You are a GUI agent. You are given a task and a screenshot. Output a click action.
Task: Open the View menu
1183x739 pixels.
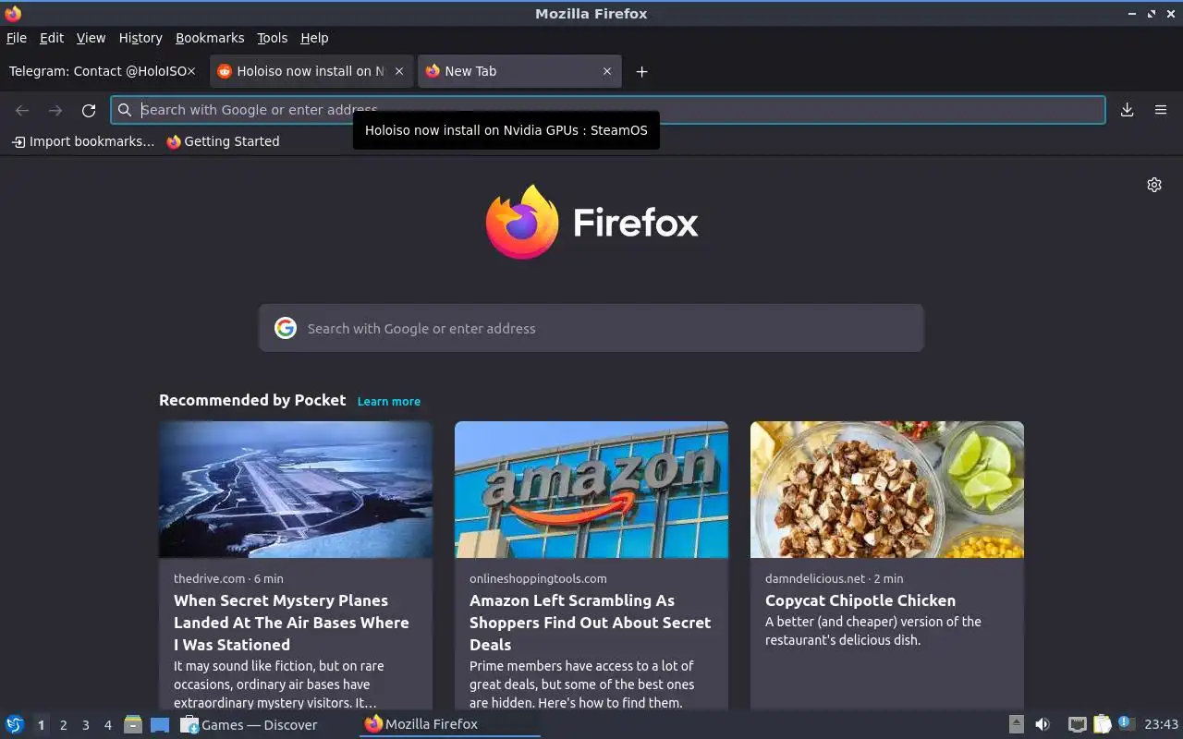point(91,38)
